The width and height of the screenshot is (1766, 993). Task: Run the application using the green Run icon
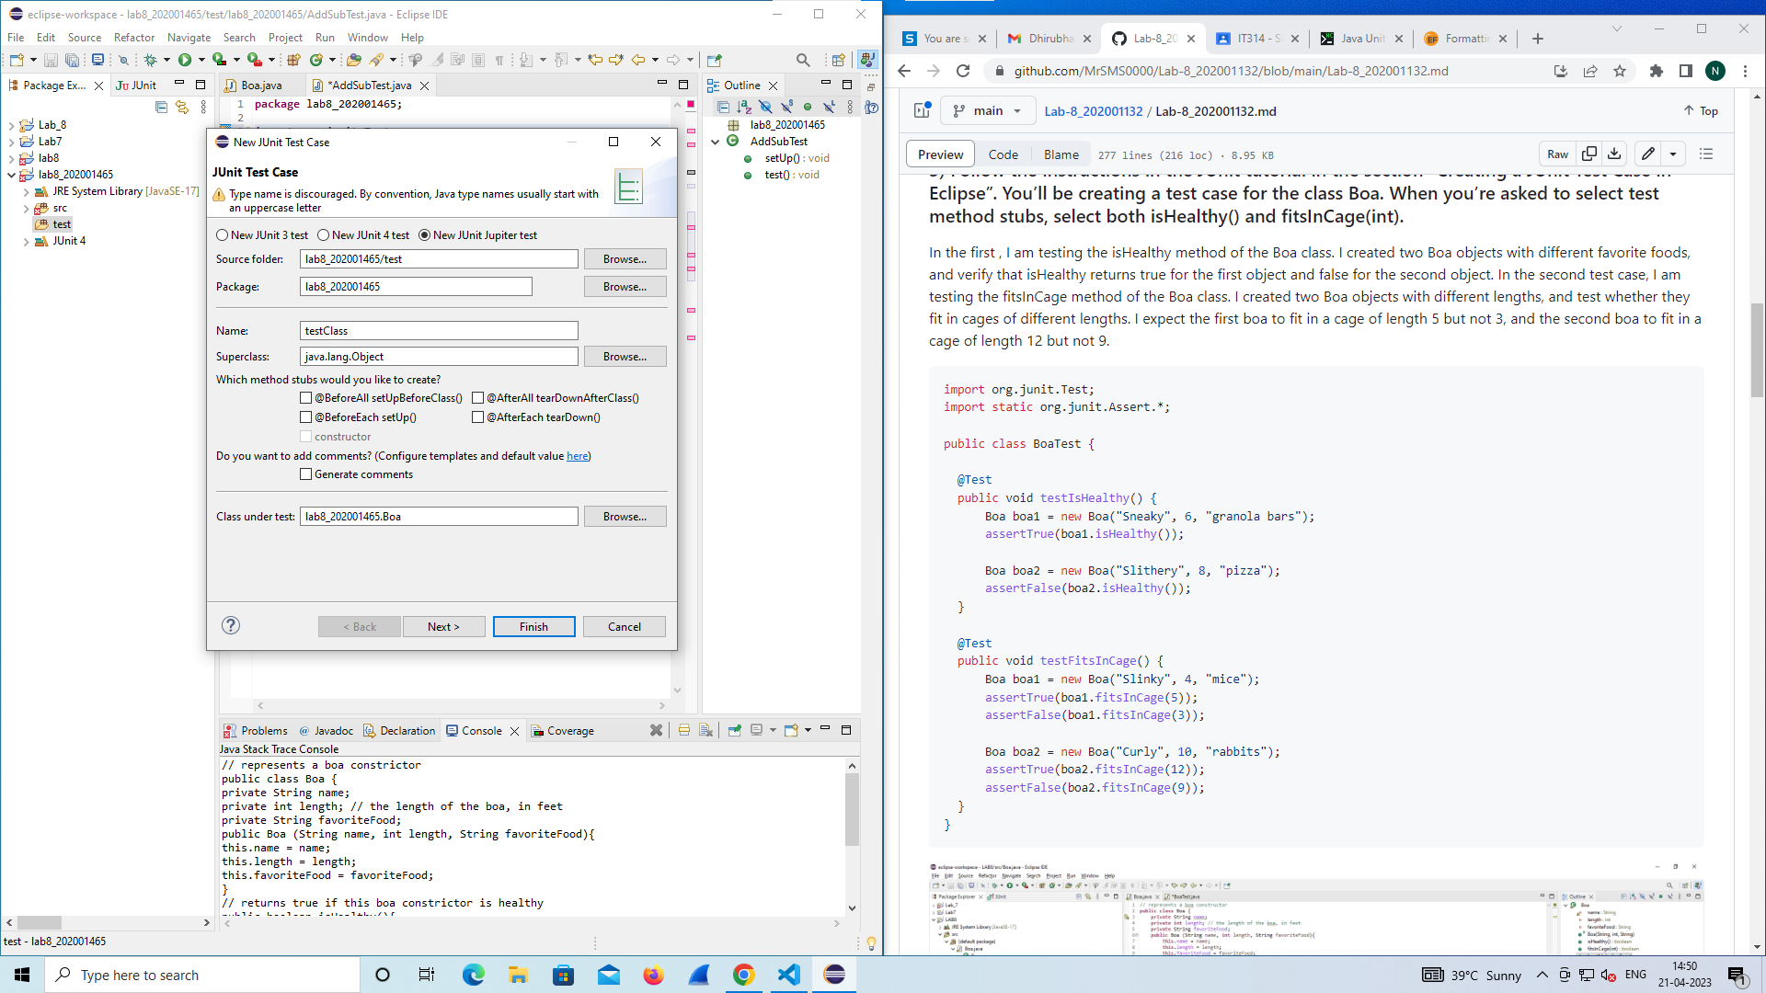[187, 59]
